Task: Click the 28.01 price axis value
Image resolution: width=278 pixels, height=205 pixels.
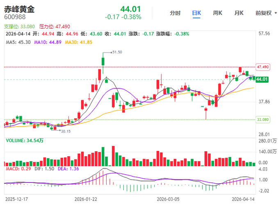Action: (264, 134)
